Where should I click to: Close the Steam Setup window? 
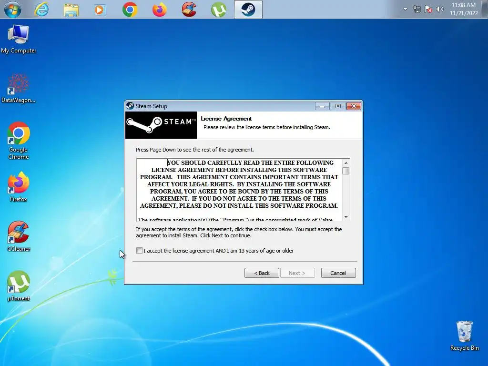(x=354, y=106)
